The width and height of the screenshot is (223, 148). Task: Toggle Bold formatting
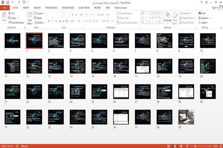coord(49,21)
